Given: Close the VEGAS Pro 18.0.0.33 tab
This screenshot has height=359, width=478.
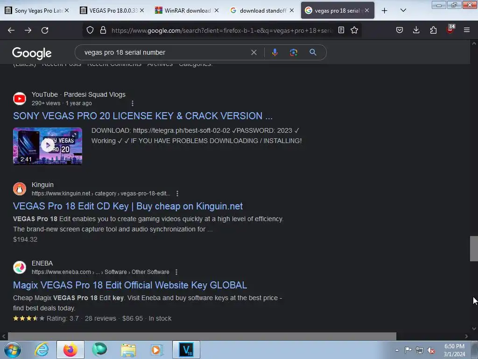Looking at the screenshot, I should pyautogui.click(x=142, y=10).
